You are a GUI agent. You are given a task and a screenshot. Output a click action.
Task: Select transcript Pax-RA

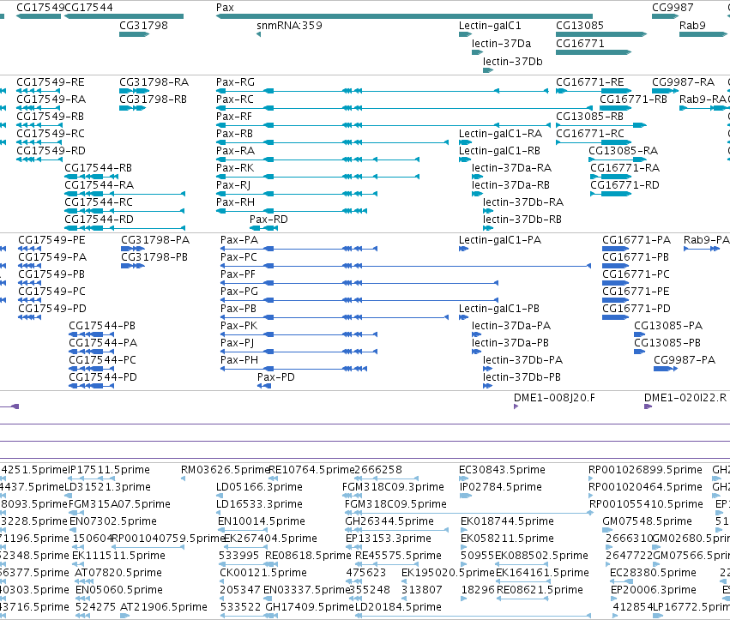[x=317, y=160]
